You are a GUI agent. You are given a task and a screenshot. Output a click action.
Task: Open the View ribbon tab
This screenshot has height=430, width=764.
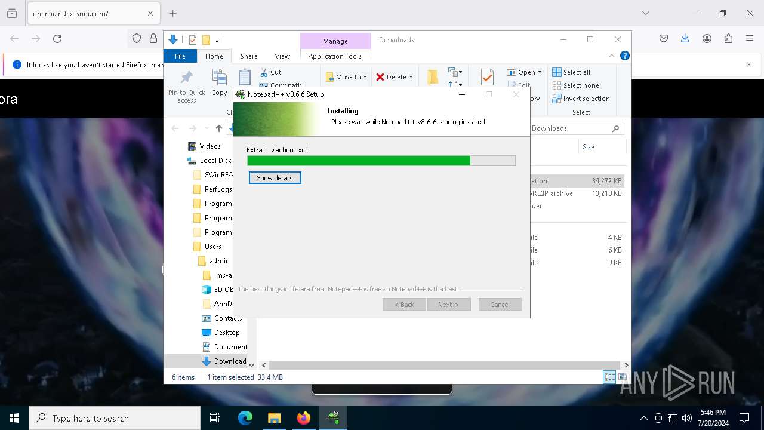point(282,56)
